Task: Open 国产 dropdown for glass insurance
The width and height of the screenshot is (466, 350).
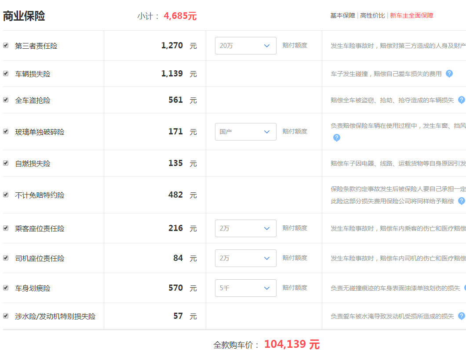Action: pyautogui.click(x=245, y=132)
